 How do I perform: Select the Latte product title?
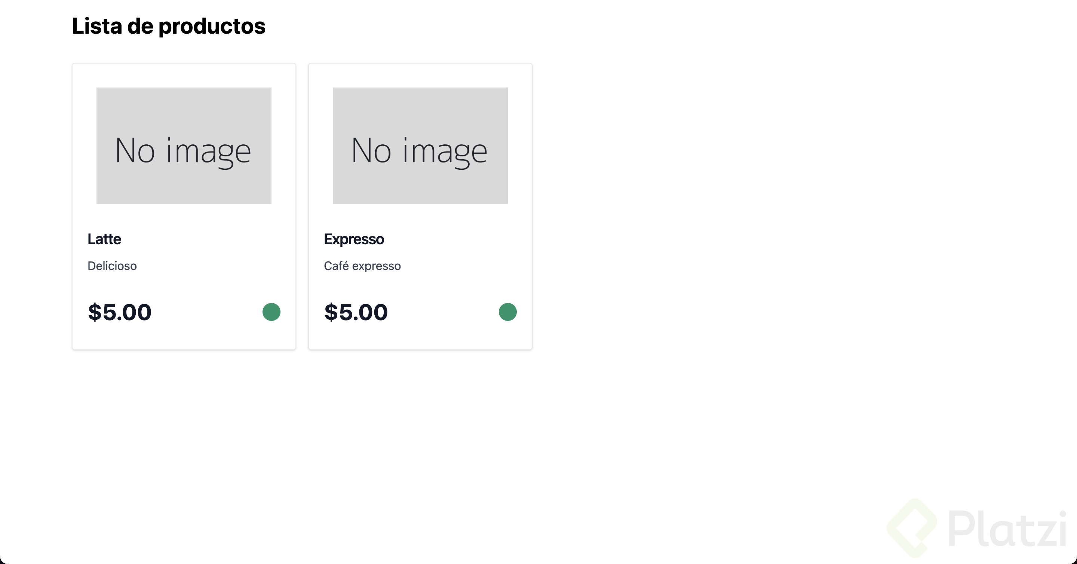[x=104, y=239]
